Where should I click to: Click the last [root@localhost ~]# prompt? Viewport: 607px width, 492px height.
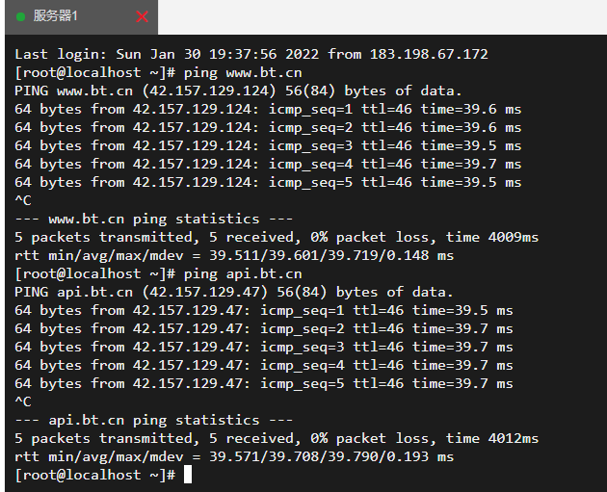point(94,475)
